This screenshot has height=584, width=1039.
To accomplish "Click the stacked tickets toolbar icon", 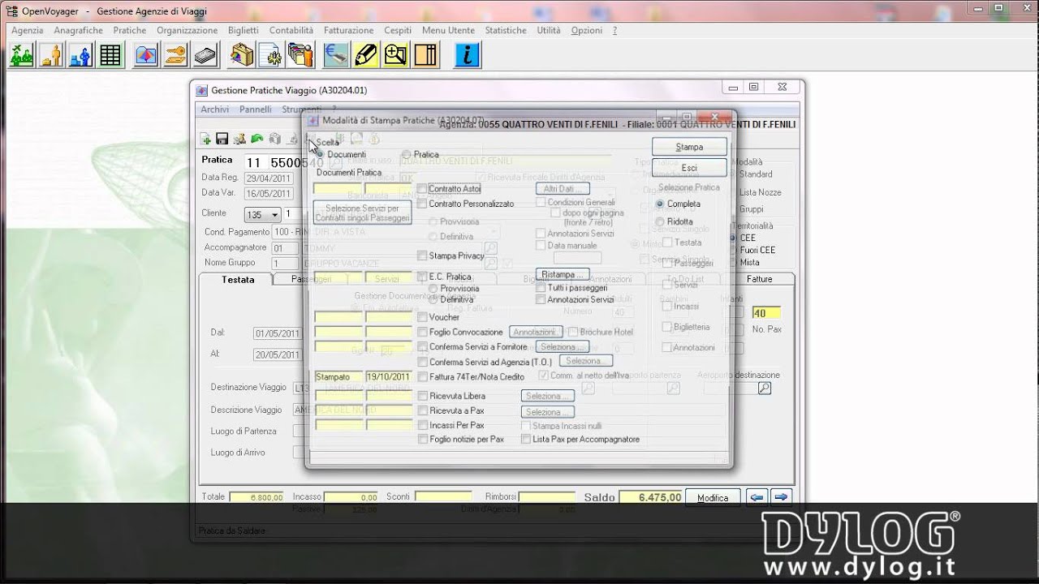I will (x=205, y=55).
